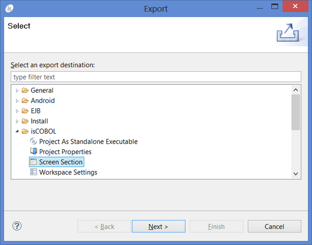Click the Project Properties book icon
Screen dimensions: 312x245
click(x=34, y=152)
